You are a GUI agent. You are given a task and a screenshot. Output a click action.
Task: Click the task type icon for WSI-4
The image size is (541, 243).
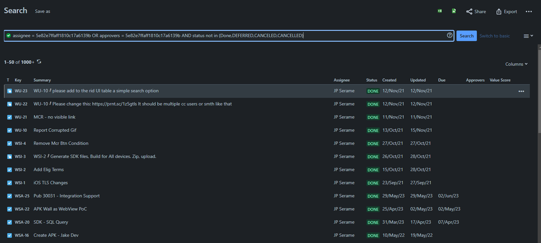tap(9, 143)
